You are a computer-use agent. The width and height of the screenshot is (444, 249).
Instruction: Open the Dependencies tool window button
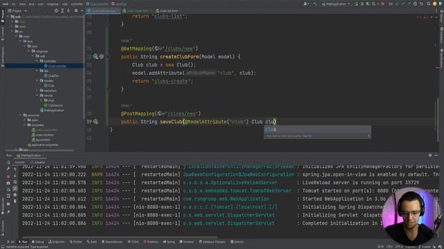point(112,242)
